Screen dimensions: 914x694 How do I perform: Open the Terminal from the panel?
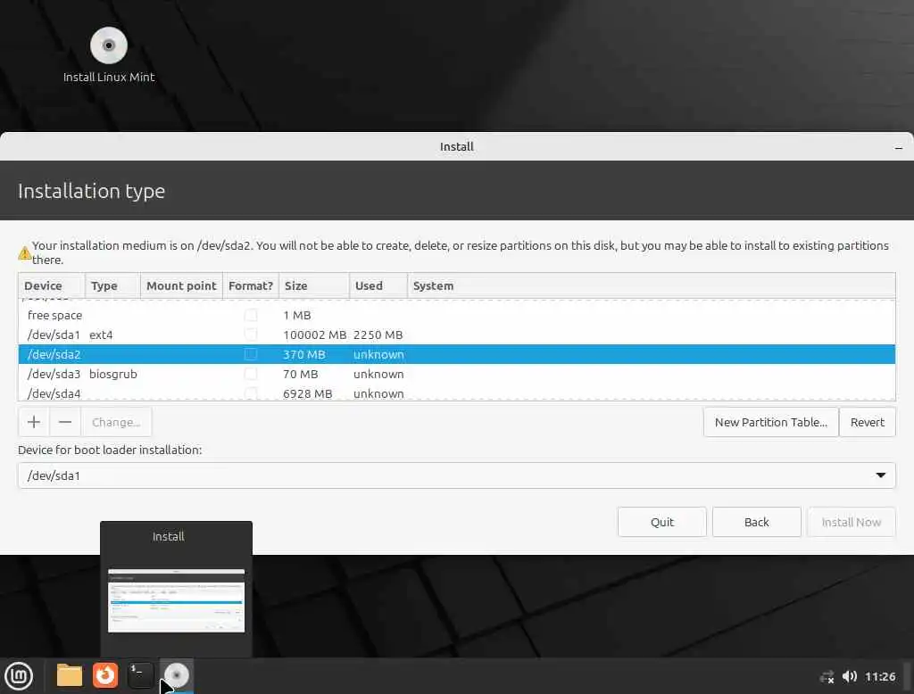140,675
